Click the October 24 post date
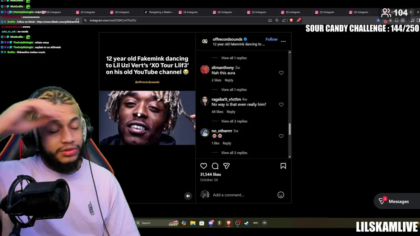 pos(209,180)
